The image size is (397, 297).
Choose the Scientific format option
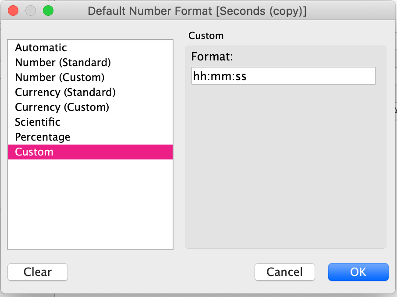point(38,122)
